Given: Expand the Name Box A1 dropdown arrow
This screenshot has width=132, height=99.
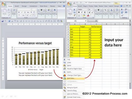Looking at the screenshot, I should (86, 21).
